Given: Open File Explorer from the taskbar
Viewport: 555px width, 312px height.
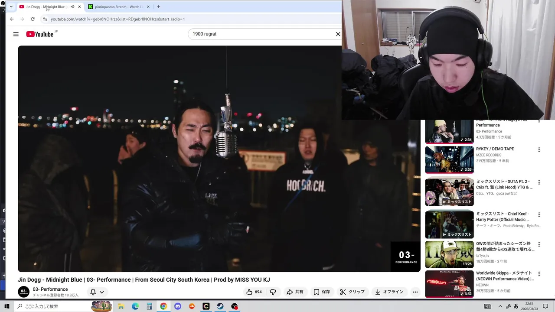Looking at the screenshot, I should pyautogui.click(x=121, y=306).
